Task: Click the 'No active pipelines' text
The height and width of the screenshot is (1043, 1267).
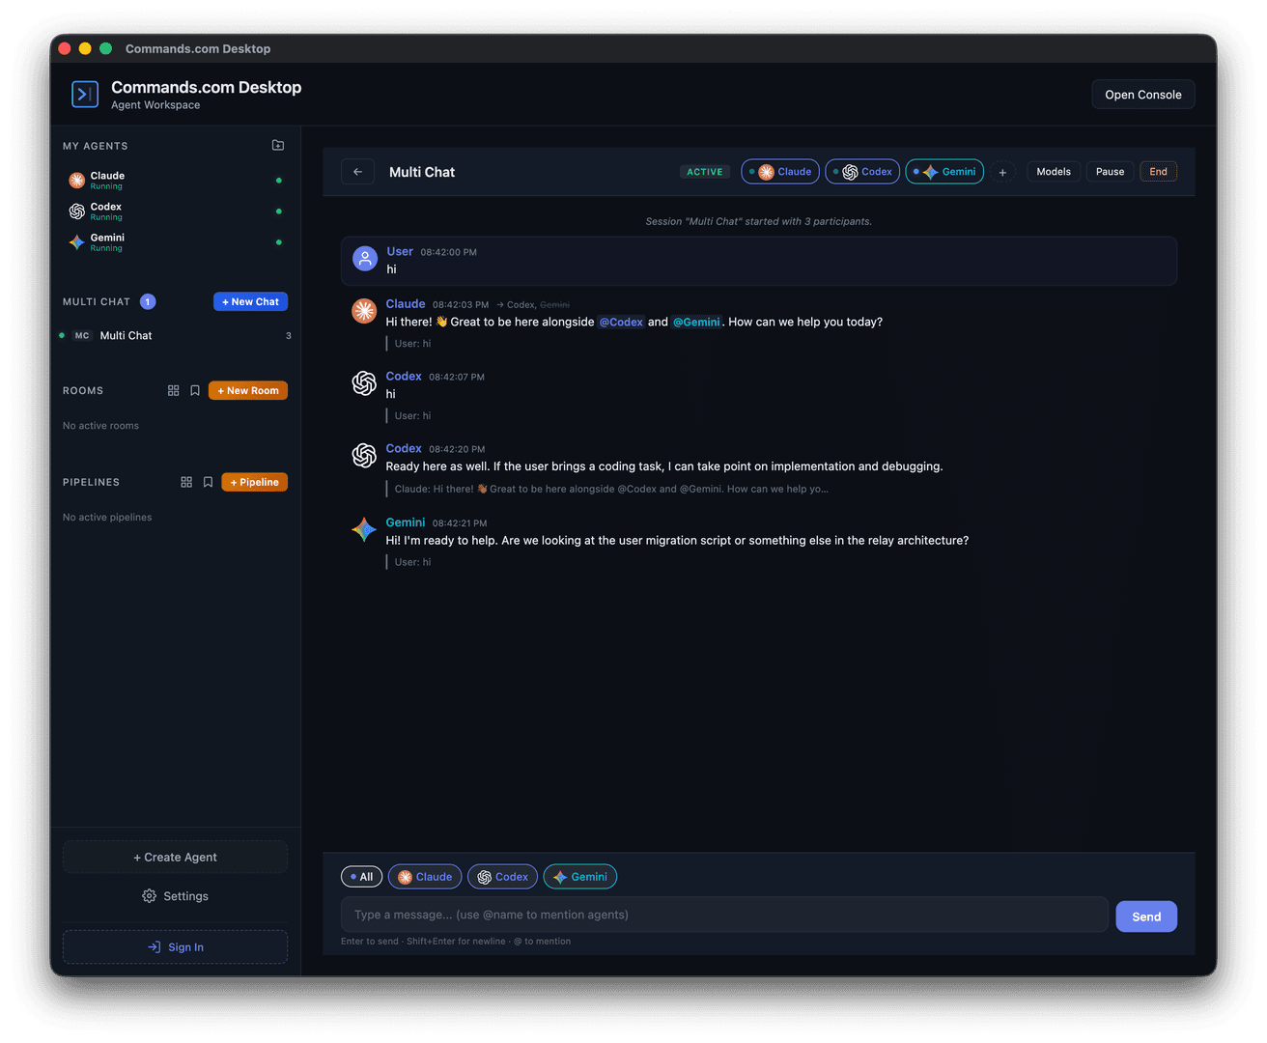Action: pos(107,518)
